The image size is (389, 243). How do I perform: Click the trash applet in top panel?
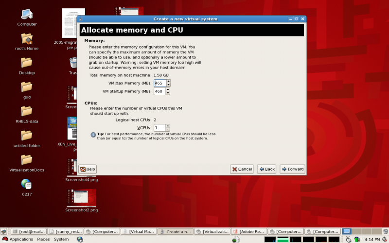(386, 232)
